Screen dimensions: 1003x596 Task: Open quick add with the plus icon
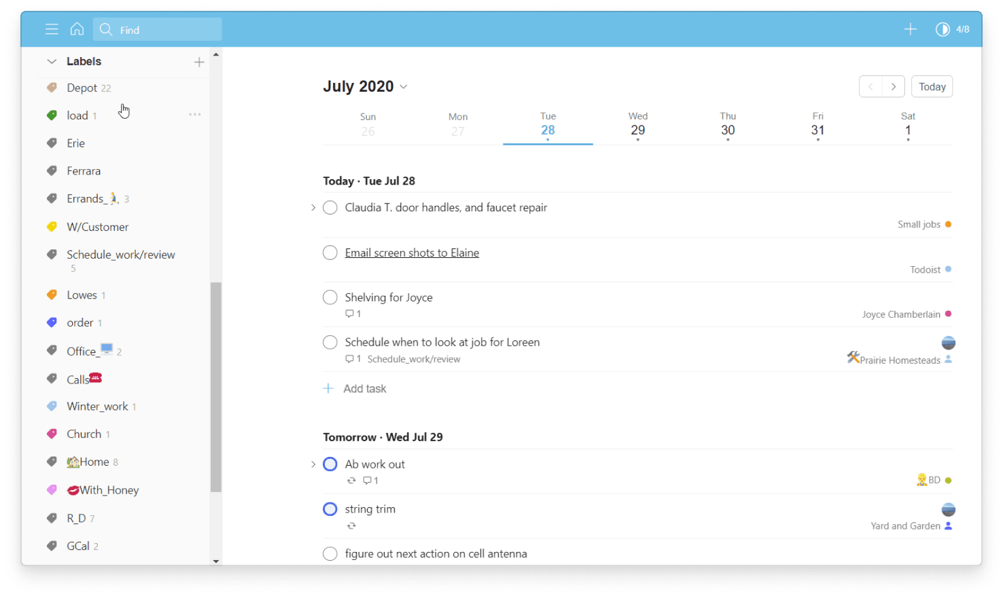(x=910, y=29)
